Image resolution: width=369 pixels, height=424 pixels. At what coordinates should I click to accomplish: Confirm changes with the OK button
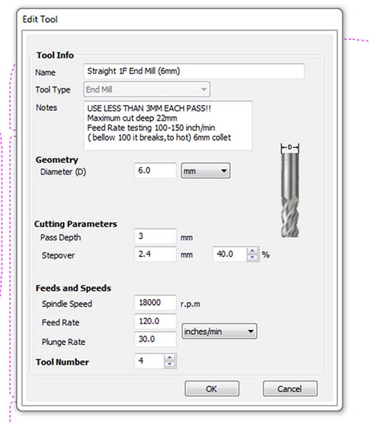[212, 388]
